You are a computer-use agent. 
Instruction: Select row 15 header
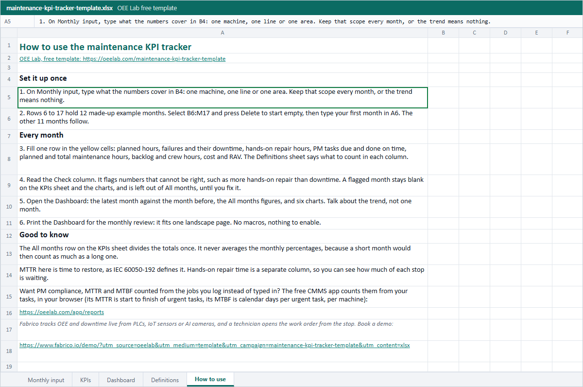tap(9, 297)
